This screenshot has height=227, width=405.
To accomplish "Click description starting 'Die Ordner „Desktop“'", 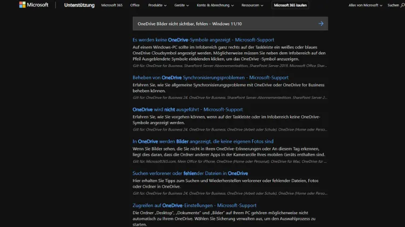I will click(224, 218).
